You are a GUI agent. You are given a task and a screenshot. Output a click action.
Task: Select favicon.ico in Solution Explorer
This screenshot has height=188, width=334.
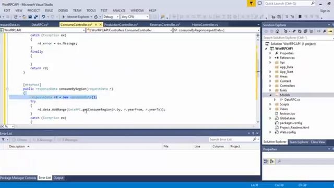tap(287, 114)
